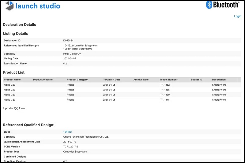The height and width of the screenshot is (163, 245).
Task: Select Specification Name value 4.2
Action: tap(65, 64)
